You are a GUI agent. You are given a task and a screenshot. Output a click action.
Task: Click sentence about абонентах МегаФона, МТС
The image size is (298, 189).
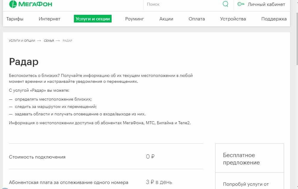coord(100,123)
